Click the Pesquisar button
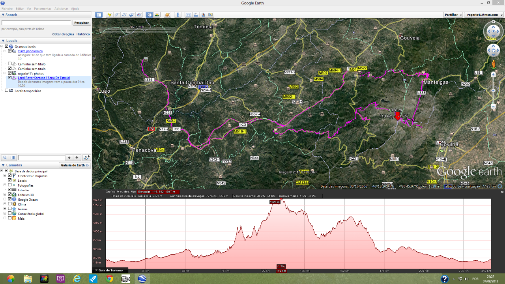505x284 pixels. click(x=82, y=23)
